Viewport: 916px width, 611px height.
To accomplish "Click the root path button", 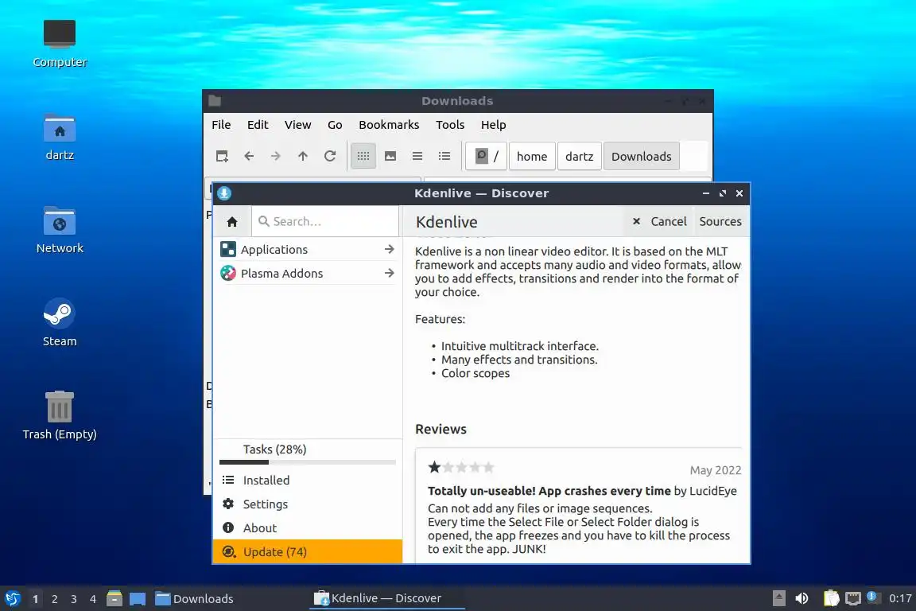I will 486,156.
